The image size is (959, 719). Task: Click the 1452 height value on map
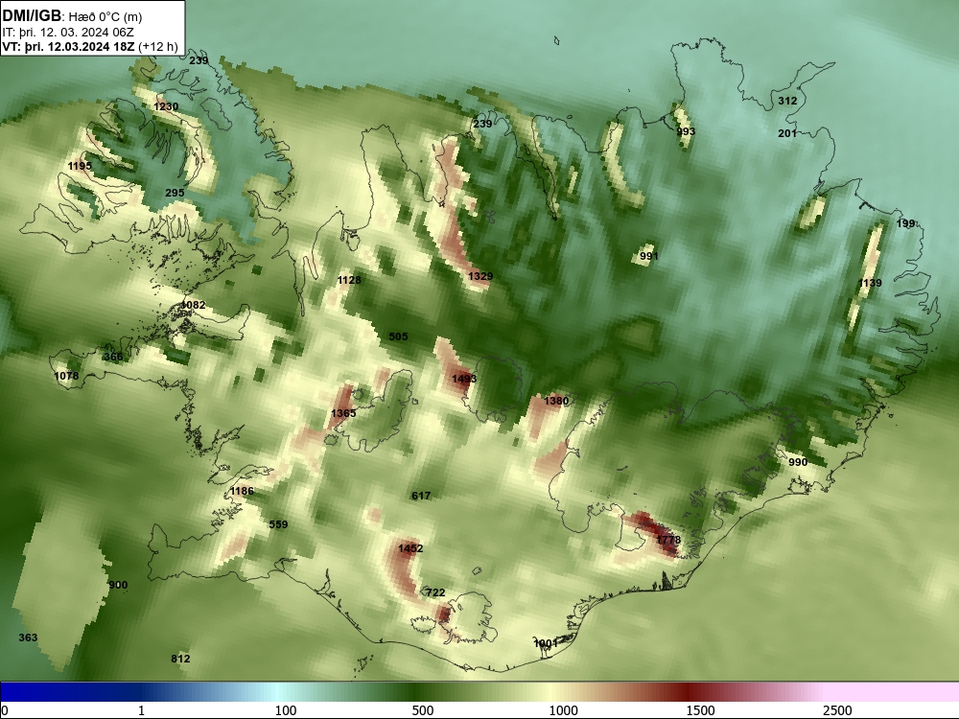[x=410, y=547]
